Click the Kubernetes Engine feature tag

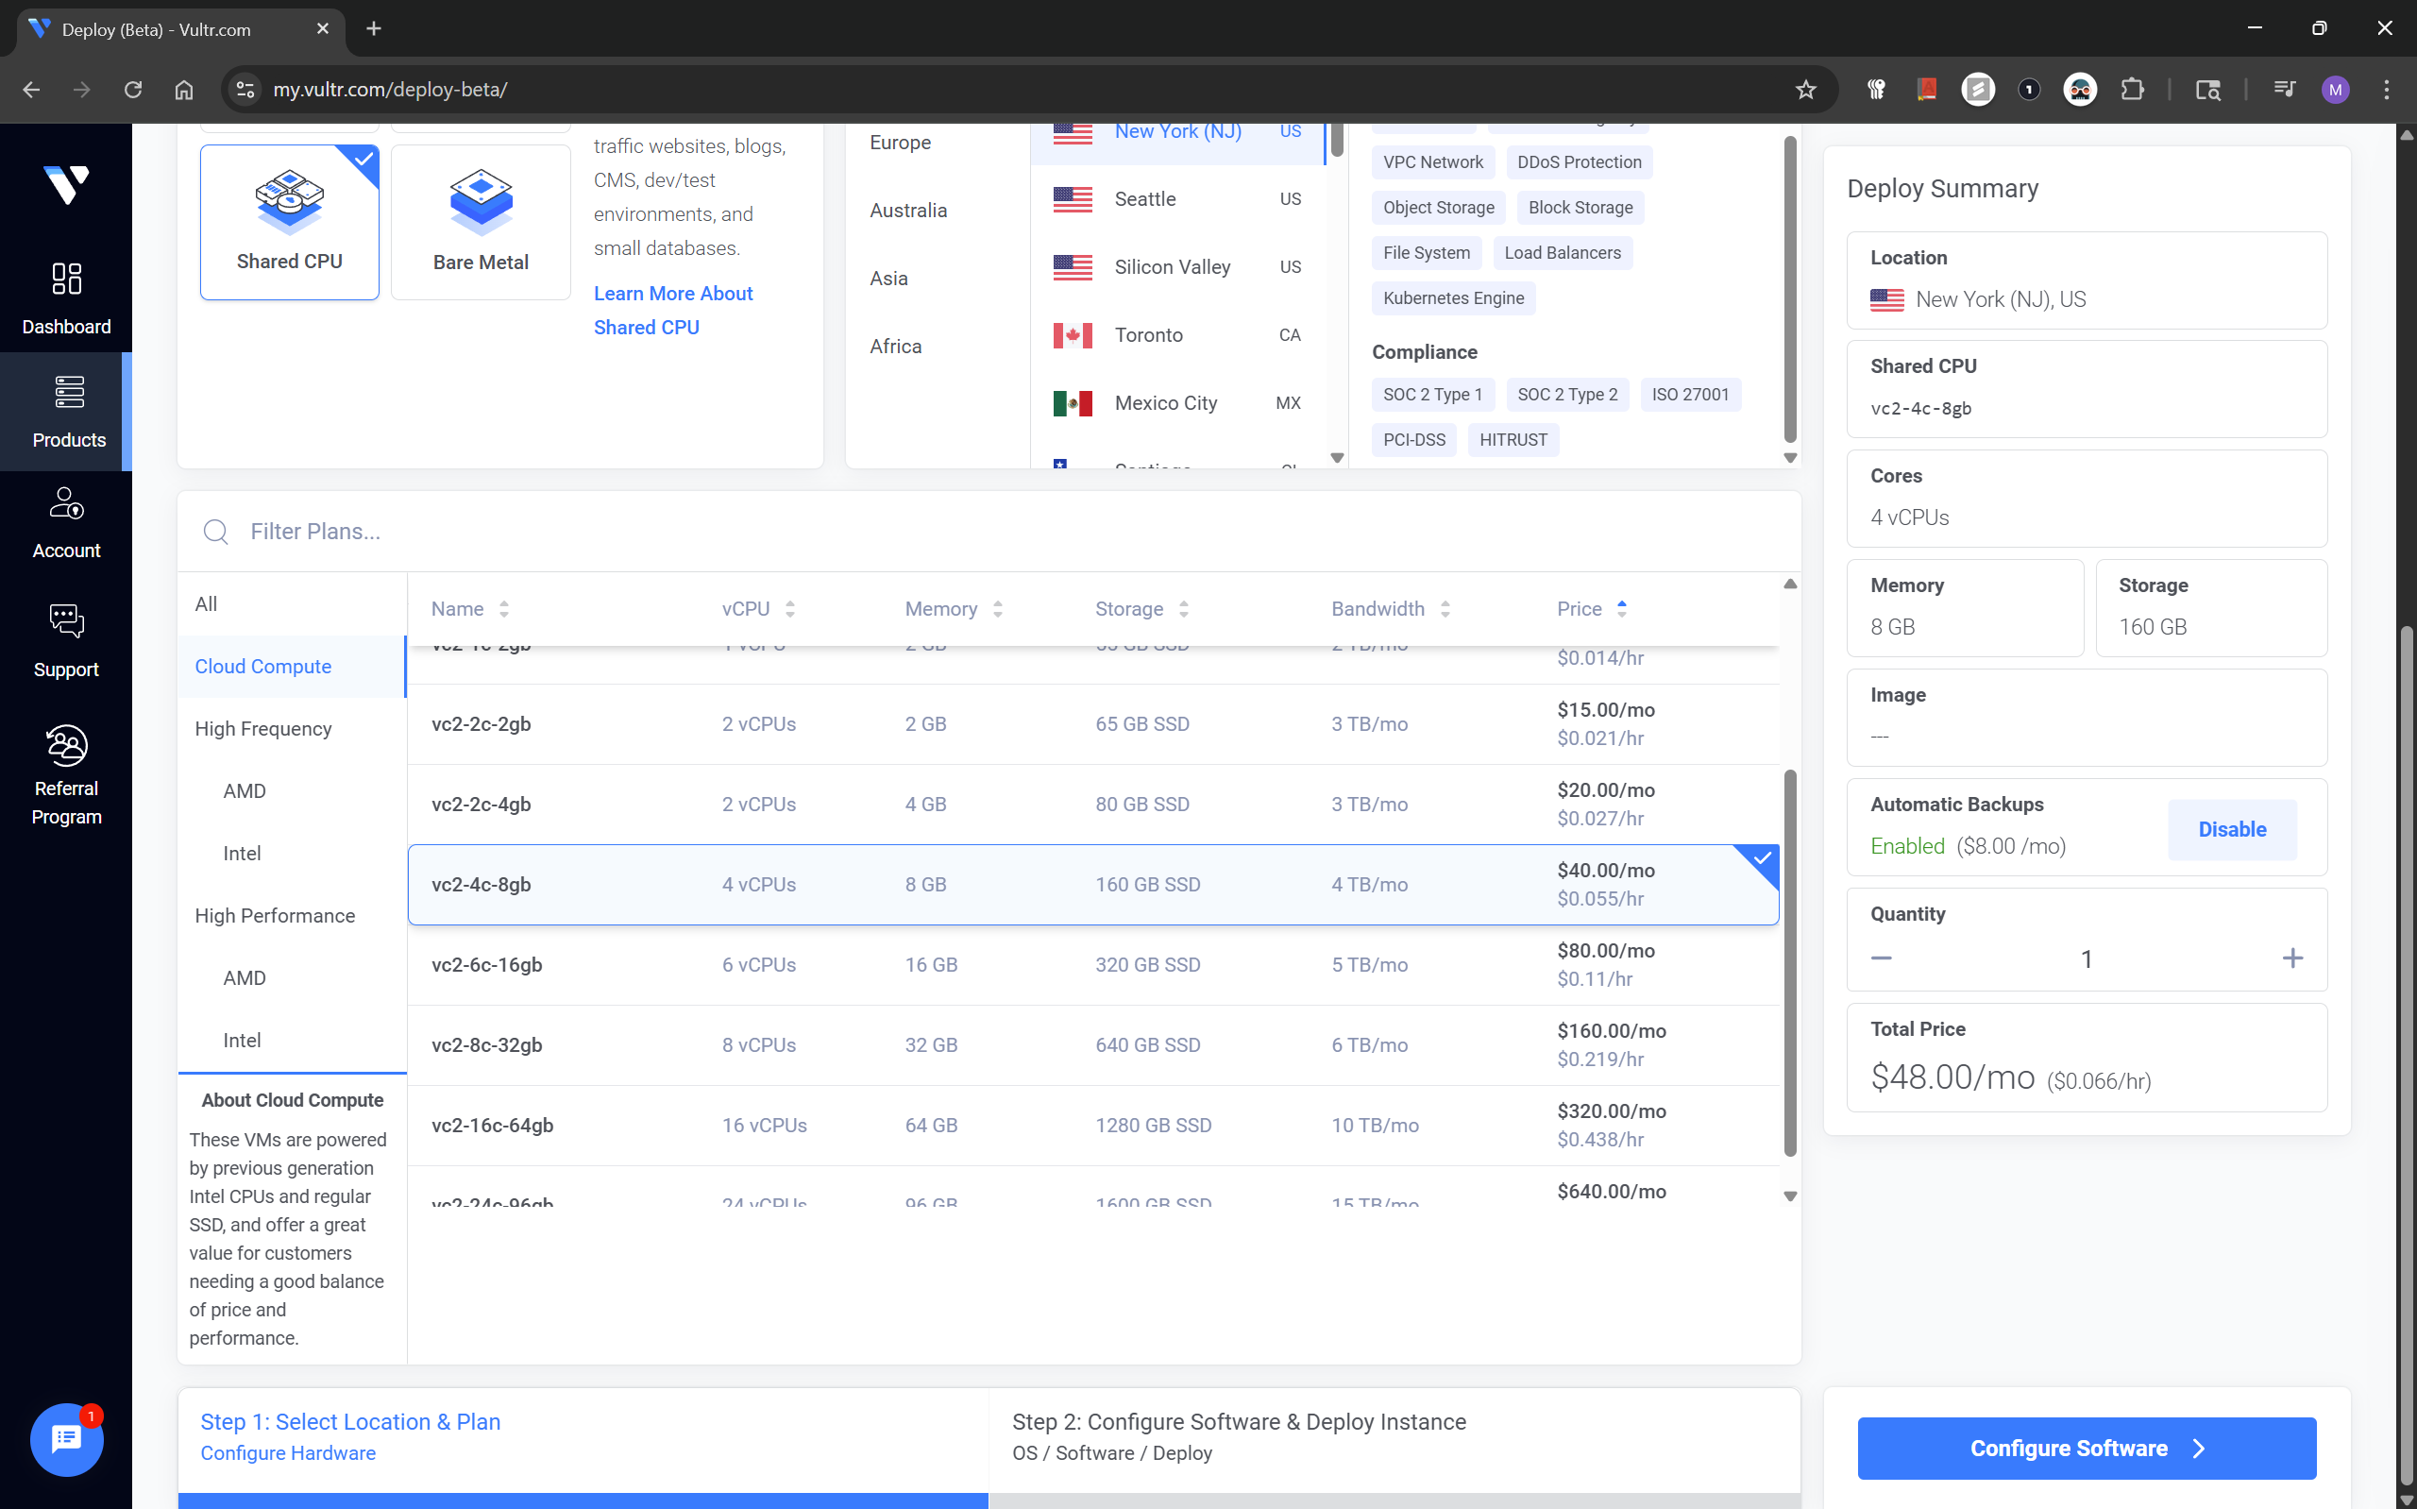point(1453,297)
